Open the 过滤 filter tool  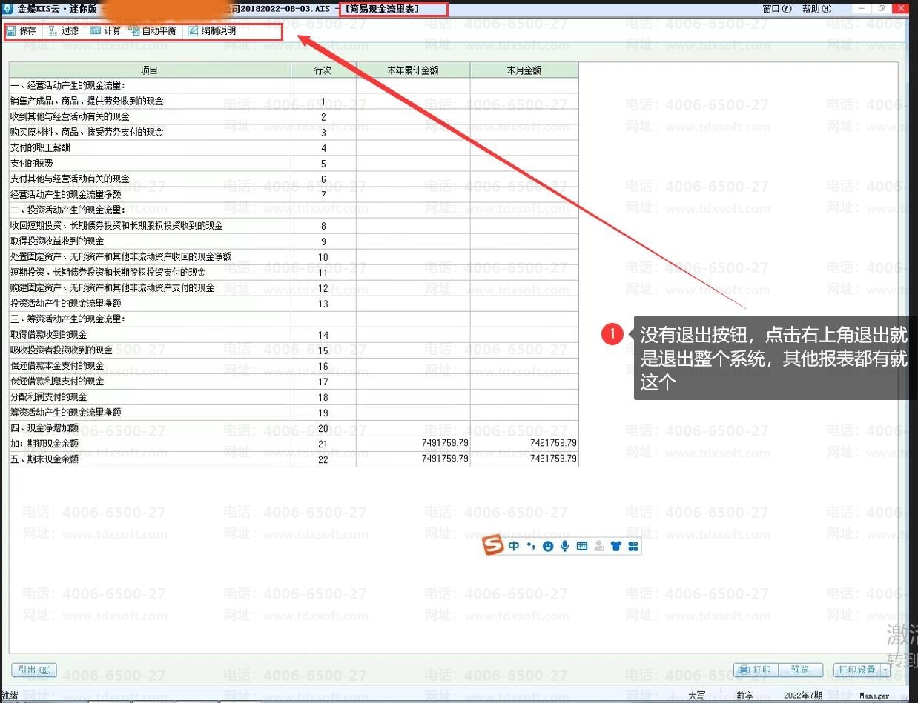[x=64, y=31]
